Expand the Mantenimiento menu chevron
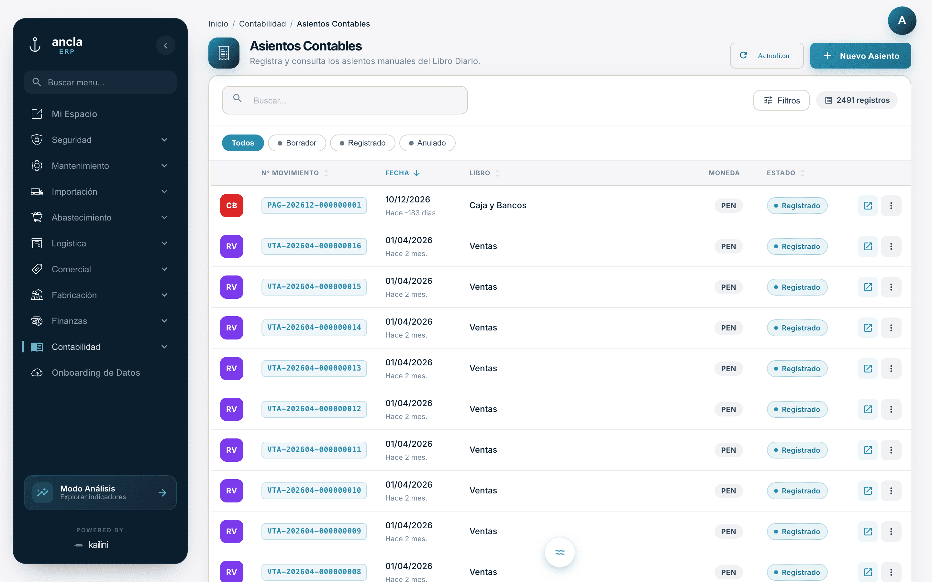 [164, 166]
